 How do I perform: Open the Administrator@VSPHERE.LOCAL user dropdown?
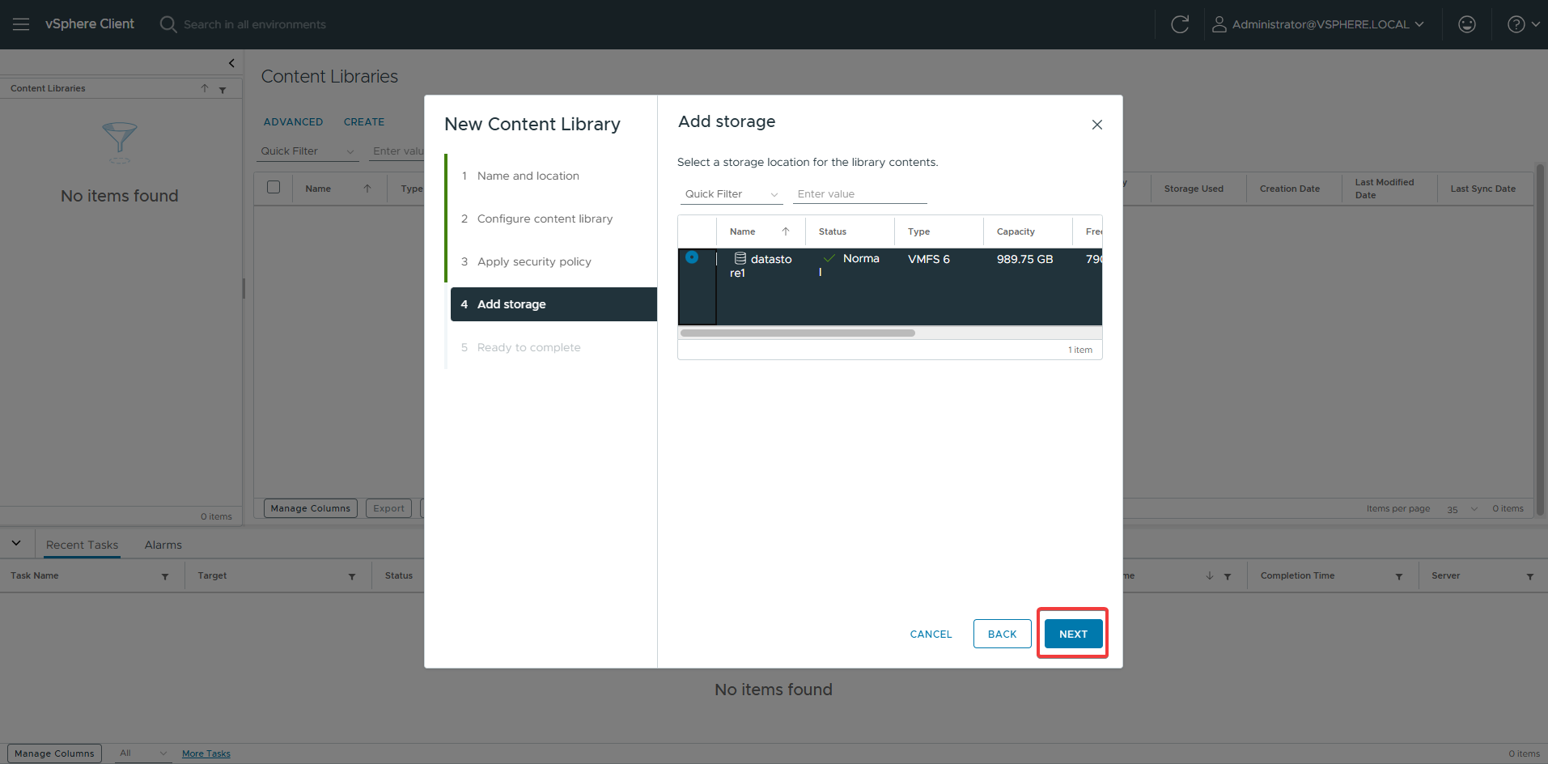(1328, 24)
